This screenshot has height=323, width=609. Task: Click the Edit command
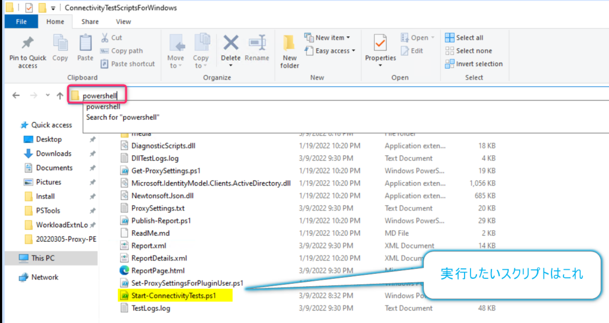pyautogui.click(x=412, y=51)
